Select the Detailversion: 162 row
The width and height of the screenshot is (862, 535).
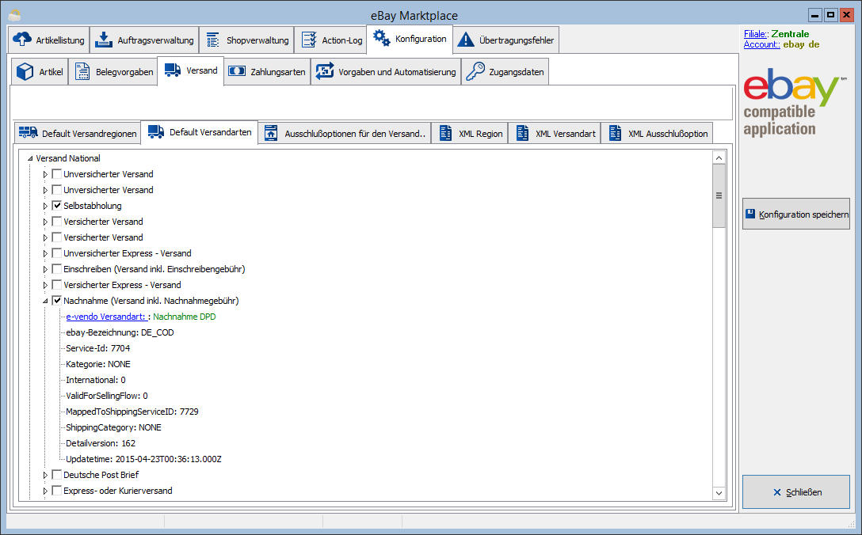[101, 443]
